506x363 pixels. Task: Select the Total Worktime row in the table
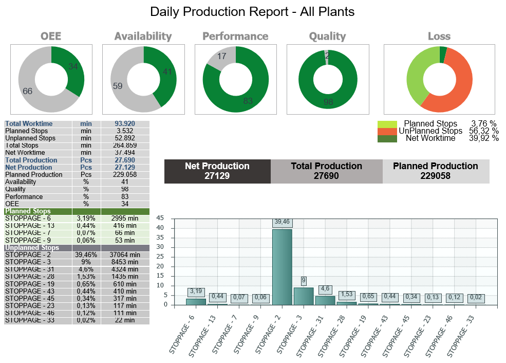click(x=77, y=123)
